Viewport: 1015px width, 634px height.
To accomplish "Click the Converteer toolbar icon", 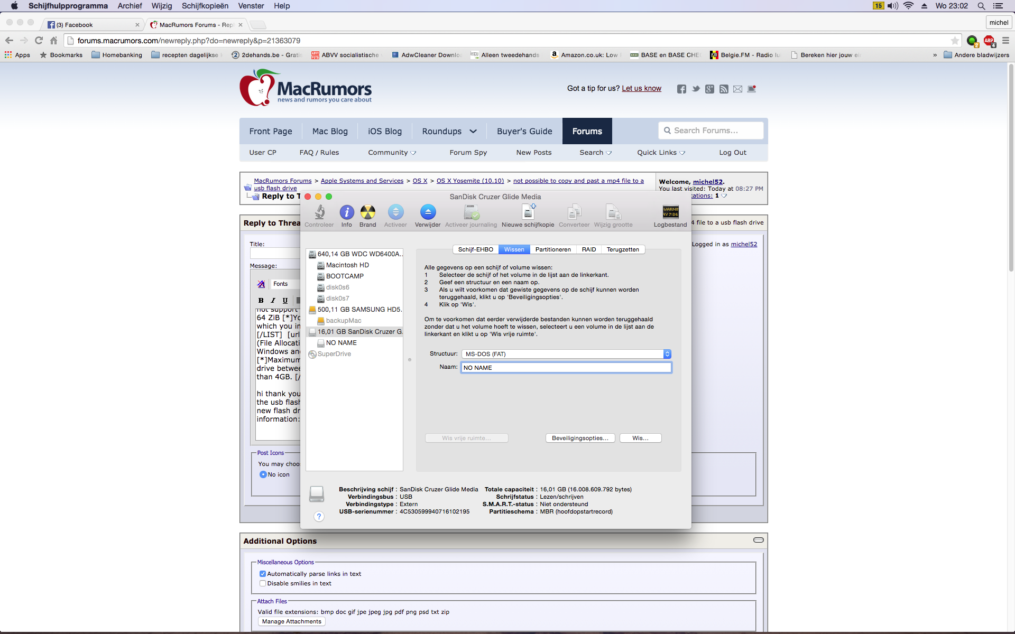I will pos(574,212).
